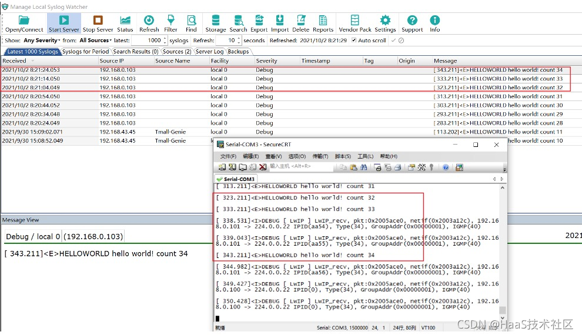Click the Timestamp column header
Viewport: 582px width, 335px height.
pos(331,61)
